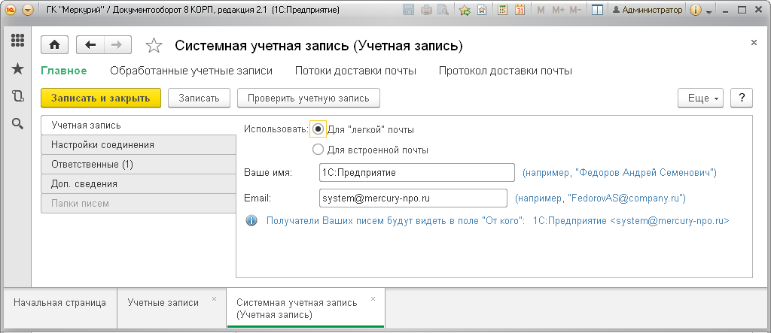The image size is (771, 333).
Task: Close the Учетные записи bottom tab
Action: [214, 298]
